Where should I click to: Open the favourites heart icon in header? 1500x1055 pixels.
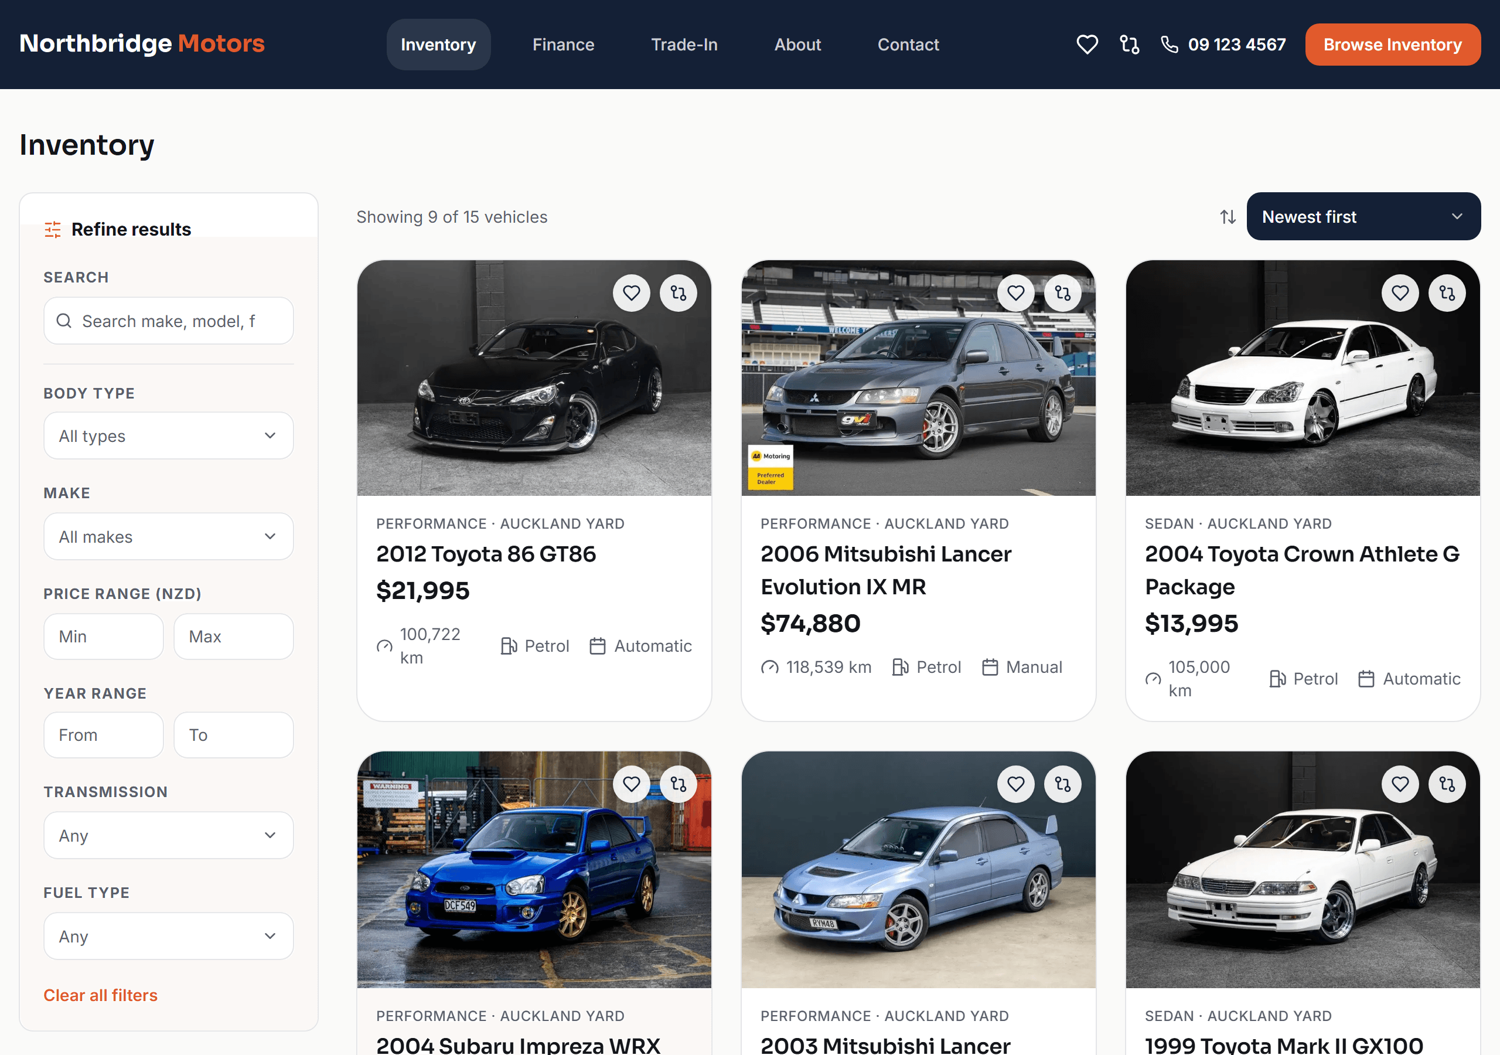tap(1086, 45)
